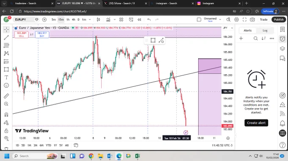Viewport: 288px width, 161px height.
Task: Switch to the Alerts tab
Action: (x=247, y=30)
